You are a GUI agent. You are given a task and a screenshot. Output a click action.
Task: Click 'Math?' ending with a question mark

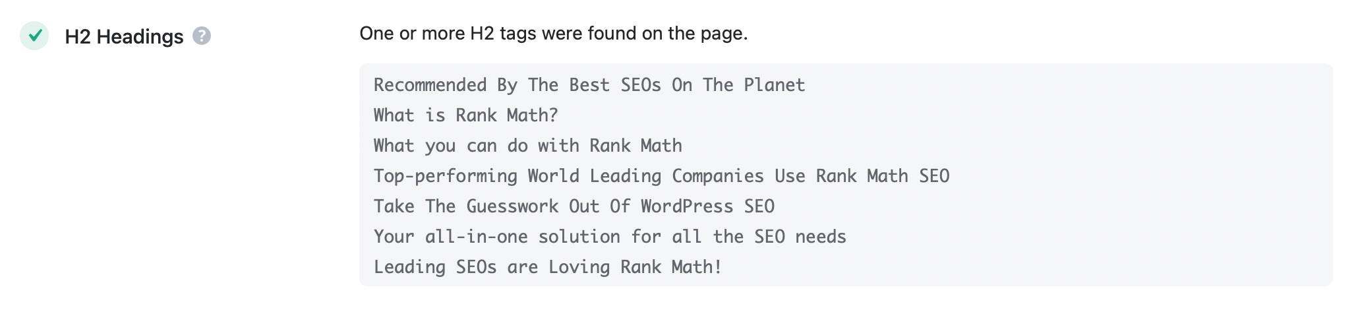click(533, 115)
